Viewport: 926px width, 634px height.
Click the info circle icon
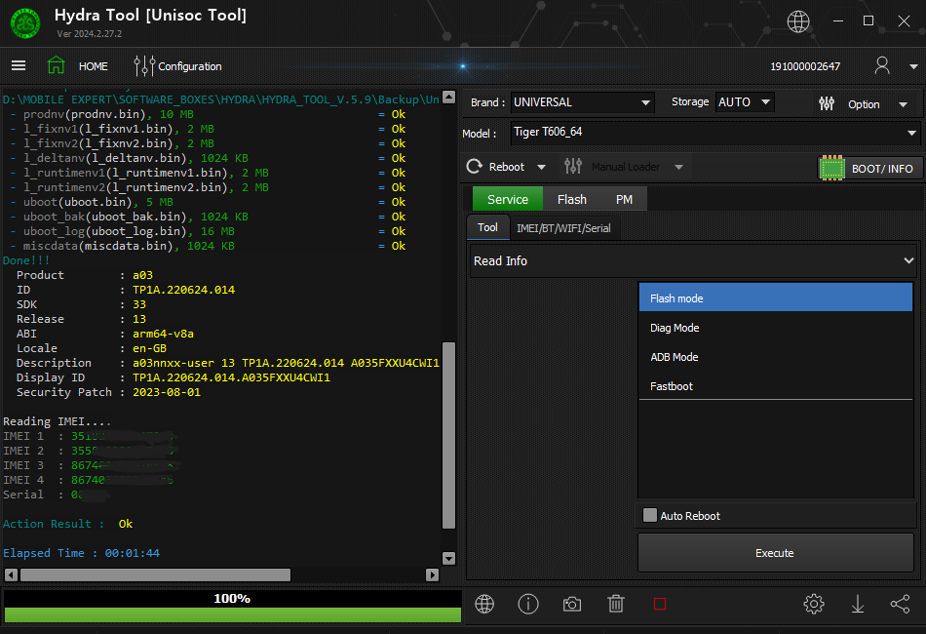click(528, 604)
